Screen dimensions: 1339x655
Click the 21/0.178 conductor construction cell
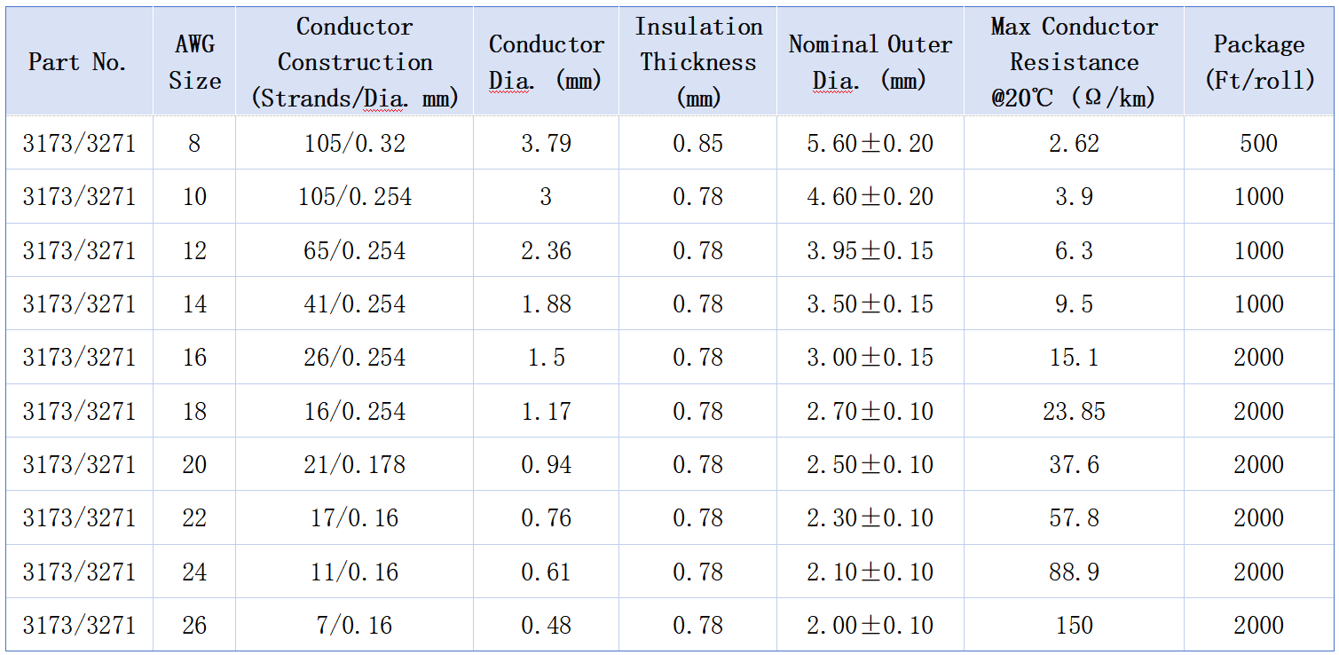(x=354, y=464)
